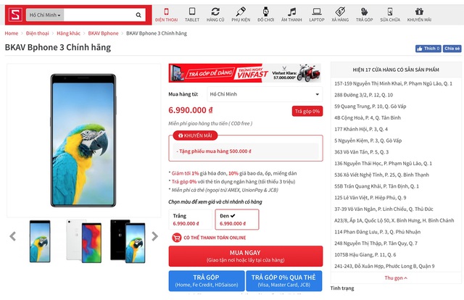Expand the Mua hàng từ location dropdown
The height and width of the screenshot is (300, 464).
point(265,94)
